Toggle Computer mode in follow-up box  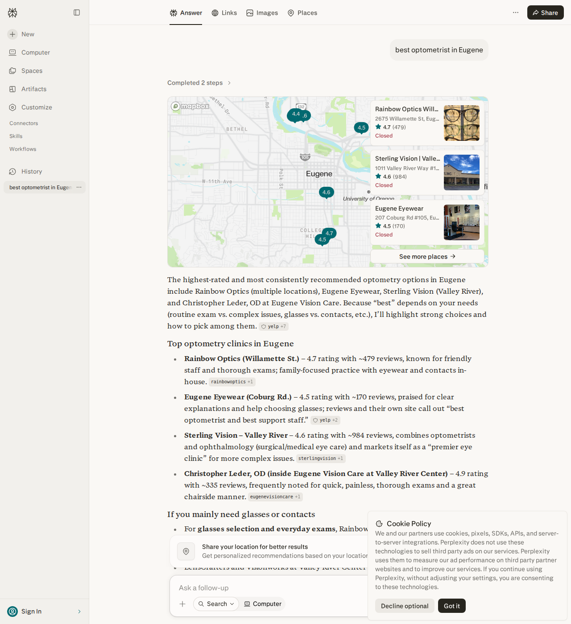(x=263, y=604)
